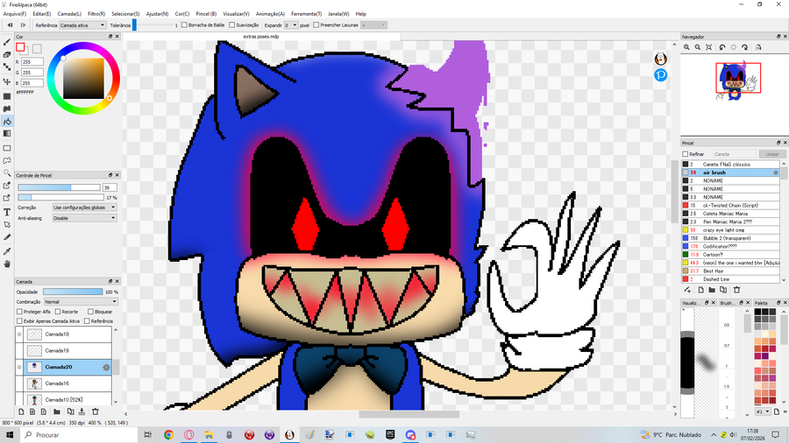This screenshot has height=443, width=789.
Task: Open the Filtro menu
Action: coord(96,14)
